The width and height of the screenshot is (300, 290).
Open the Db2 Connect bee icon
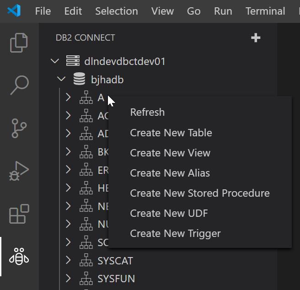point(19,257)
